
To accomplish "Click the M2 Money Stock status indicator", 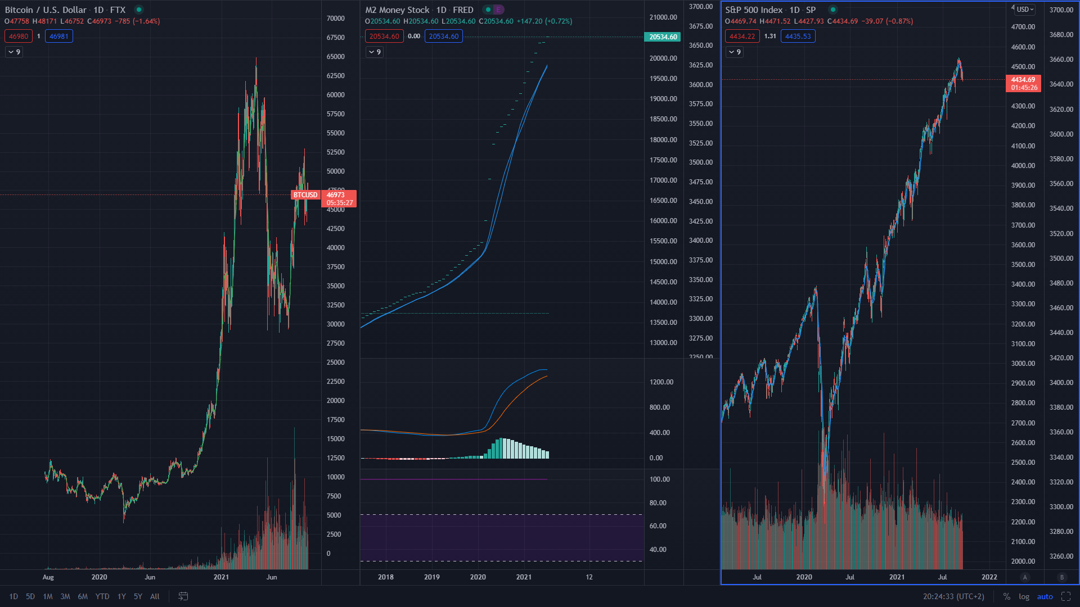I will tap(488, 10).
